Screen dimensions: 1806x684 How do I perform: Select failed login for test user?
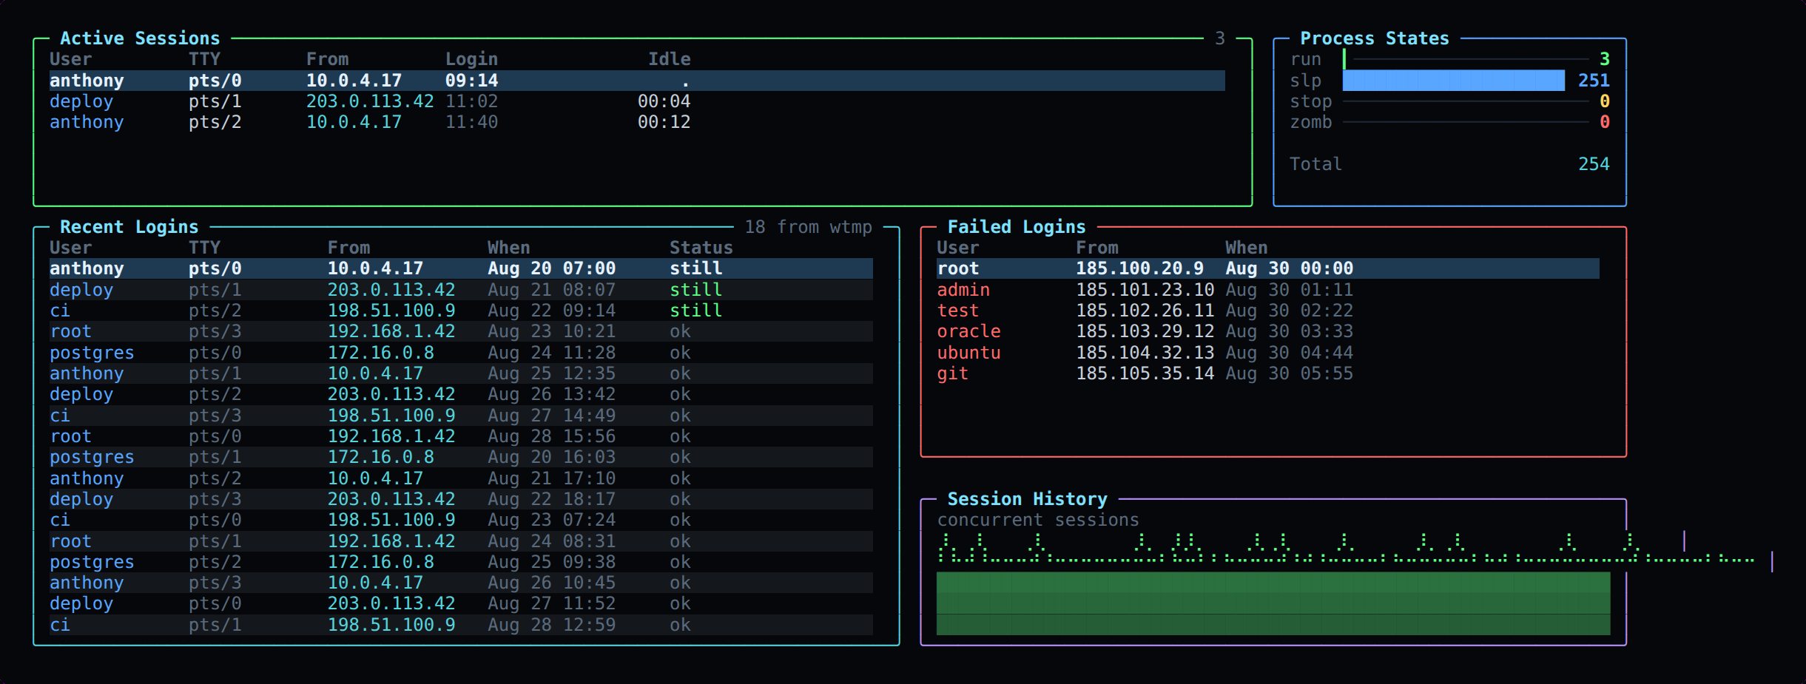point(1268,311)
